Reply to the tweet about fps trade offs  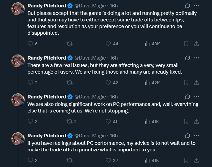[32, 44]
